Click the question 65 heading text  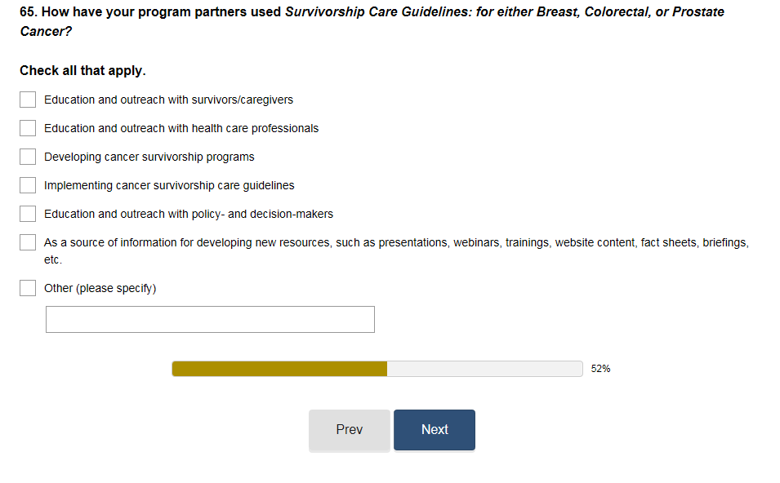tap(372, 13)
